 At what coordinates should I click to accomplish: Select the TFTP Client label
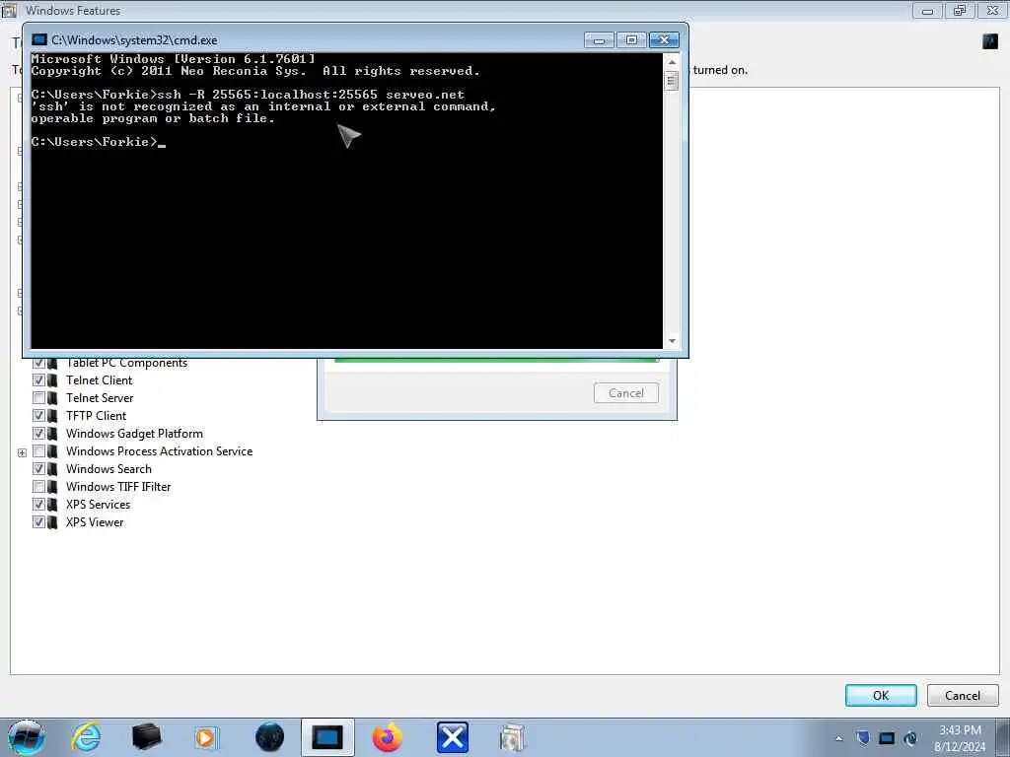(x=96, y=416)
